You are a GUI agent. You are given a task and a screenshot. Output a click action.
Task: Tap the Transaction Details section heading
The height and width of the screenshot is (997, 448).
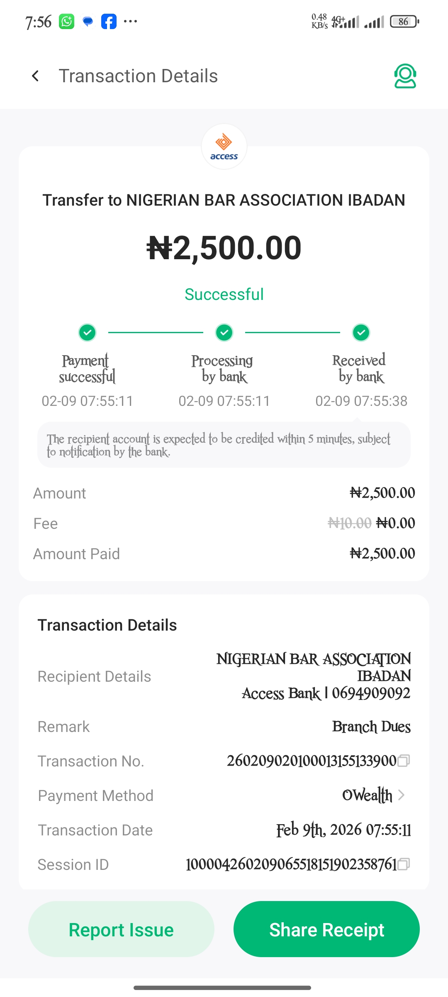click(107, 625)
